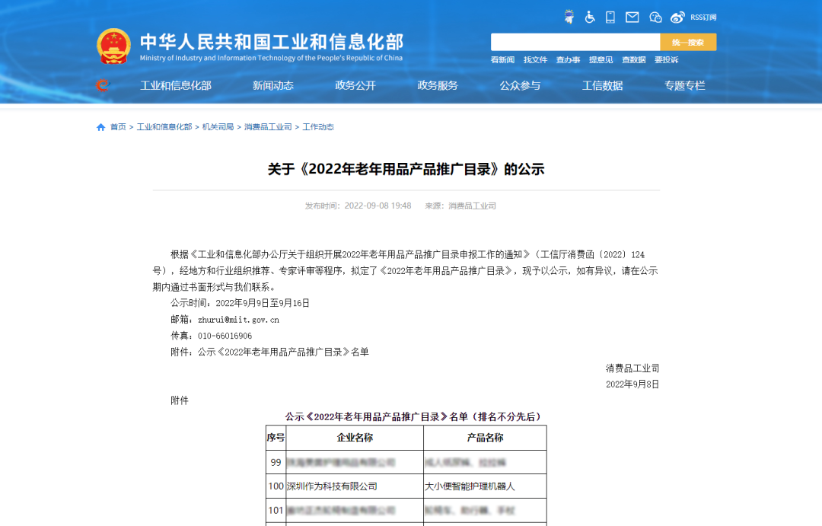Click RSS订阅 link
822x526 pixels.
703,17
